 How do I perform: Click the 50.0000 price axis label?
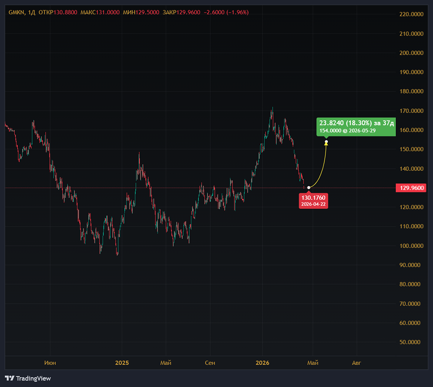(410, 342)
